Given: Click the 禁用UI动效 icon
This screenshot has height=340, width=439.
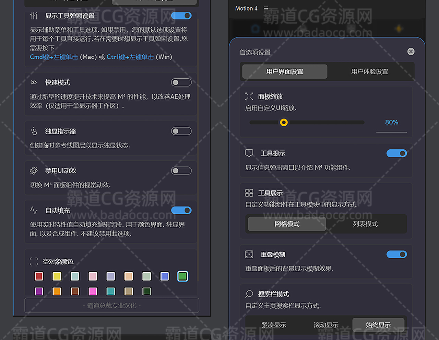Looking at the screenshot, I should point(34,171).
